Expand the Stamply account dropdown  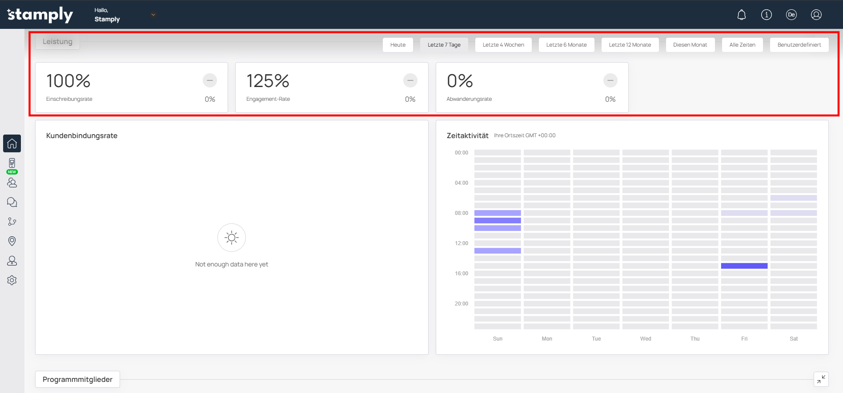point(153,15)
